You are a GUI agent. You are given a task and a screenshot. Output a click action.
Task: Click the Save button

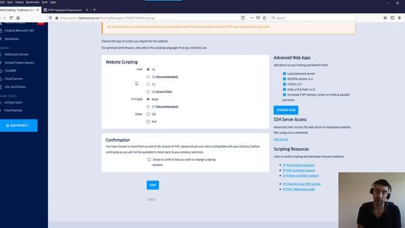(153, 185)
